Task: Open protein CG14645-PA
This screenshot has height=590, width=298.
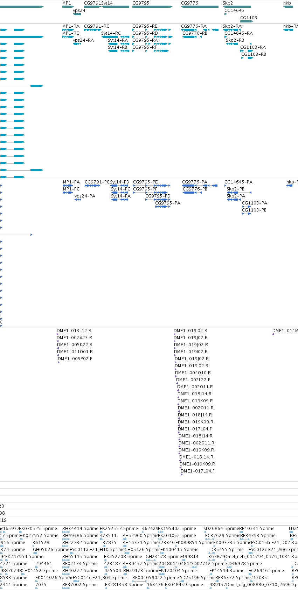Action: [x=238, y=182]
